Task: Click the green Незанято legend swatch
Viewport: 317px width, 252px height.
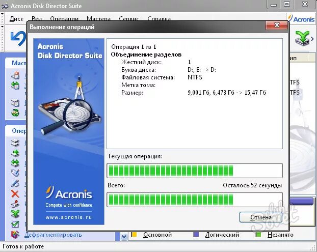Action: point(258,234)
